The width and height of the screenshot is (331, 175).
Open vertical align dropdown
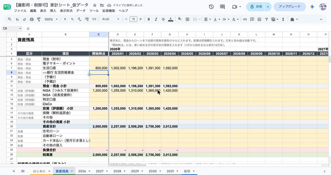coord(217,19)
